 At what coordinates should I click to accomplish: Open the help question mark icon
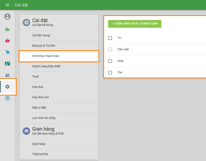[7, 98]
